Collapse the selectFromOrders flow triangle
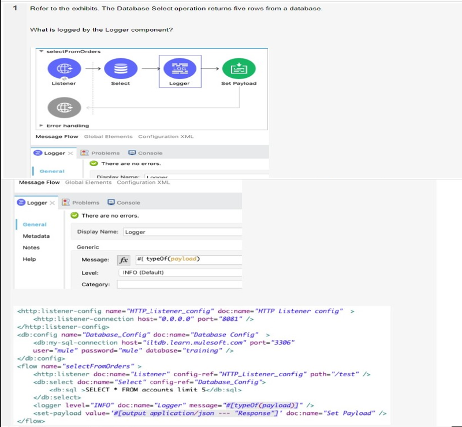462x427 pixels. click(x=41, y=51)
